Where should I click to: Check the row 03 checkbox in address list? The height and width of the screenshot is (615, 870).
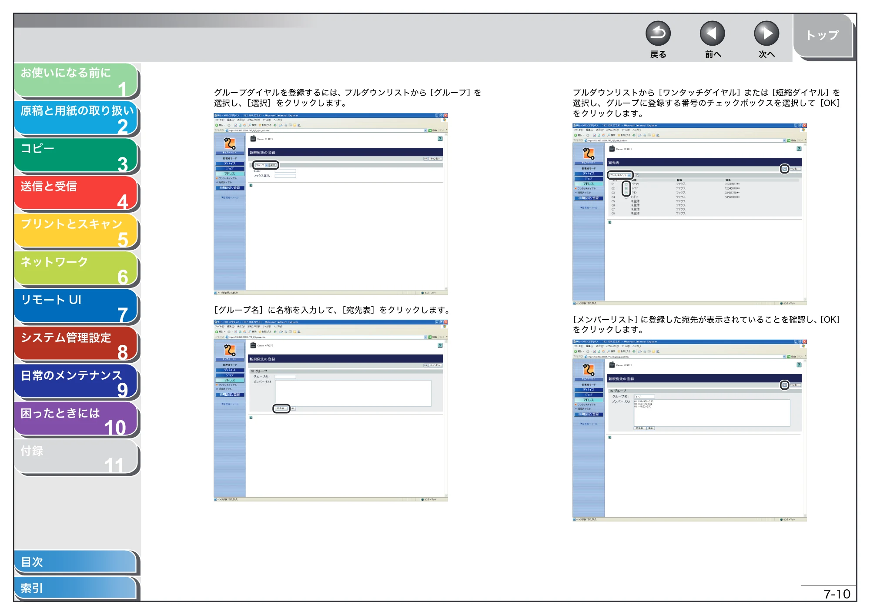tap(626, 193)
